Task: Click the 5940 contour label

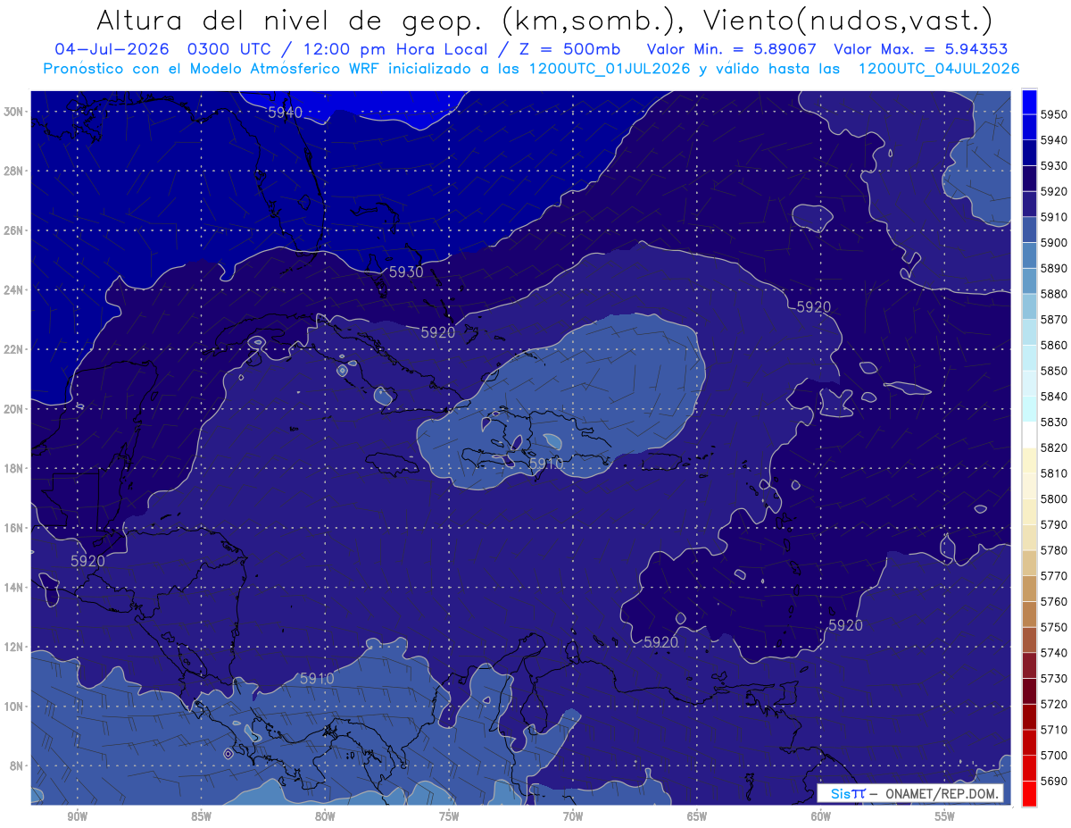Action: click(285, 112)
